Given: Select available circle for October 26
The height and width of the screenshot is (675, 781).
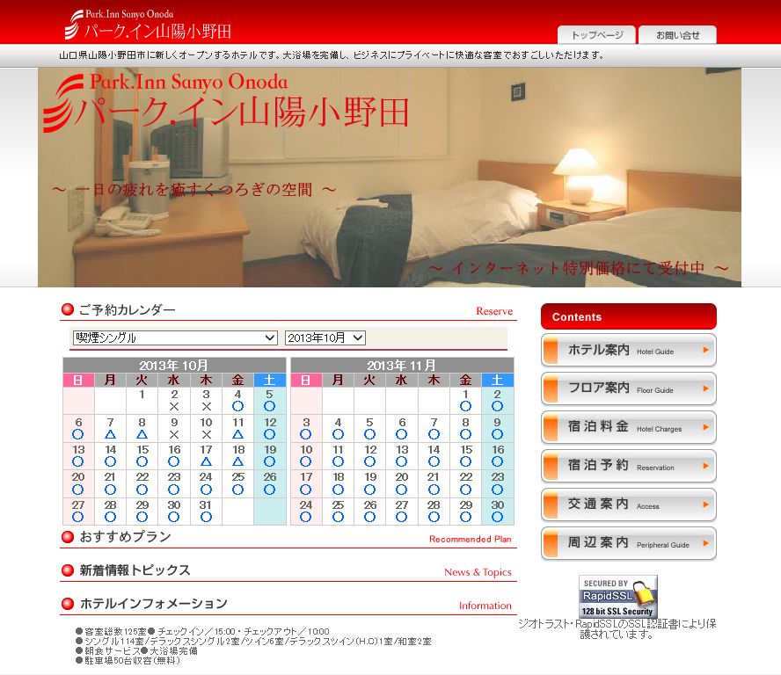Looking at the screenshot, I should [x=269, y=490].
